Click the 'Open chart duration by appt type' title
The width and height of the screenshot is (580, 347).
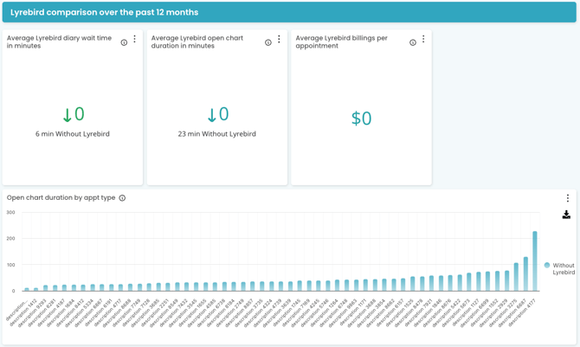[x=61, y=197]
